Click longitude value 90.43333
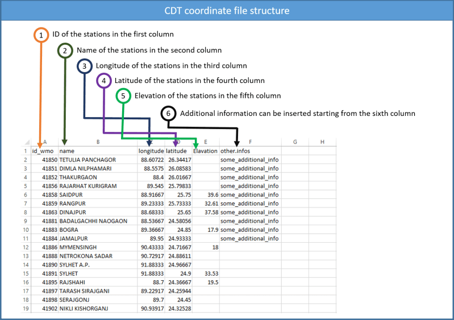The image size is (454, 320). 151,248
